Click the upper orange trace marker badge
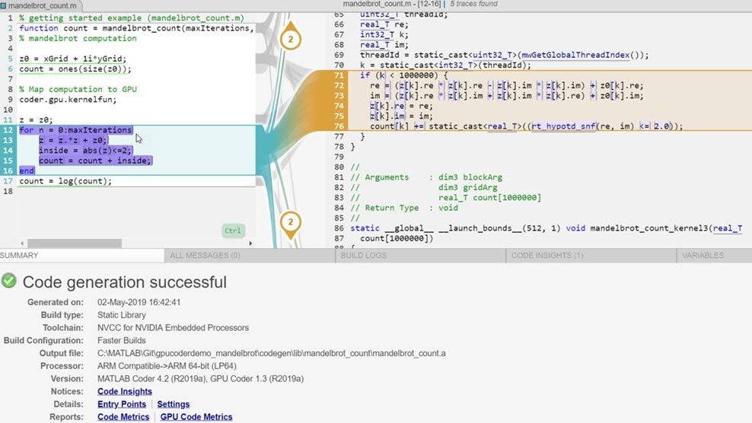The width and height of the screenshot is (752, 423). point(289,39)
